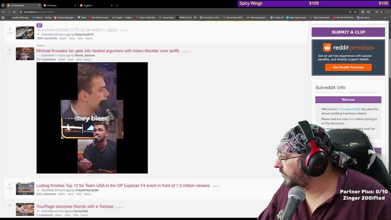Close the PC Gaming tab
This screenshot has height=220, width=391.
[75, 5]
